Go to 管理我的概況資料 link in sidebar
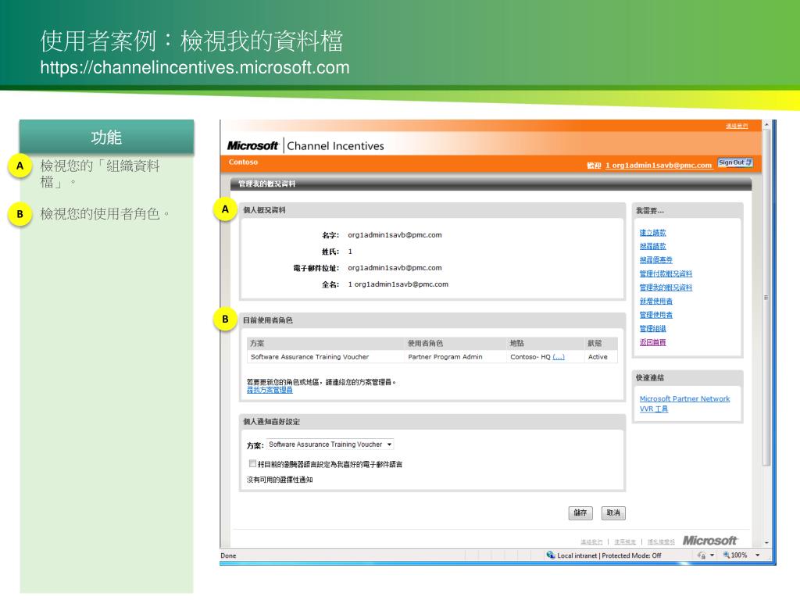This screenshot has height=600, width=800. (666, 287)
